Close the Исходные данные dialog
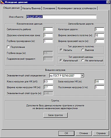This screenshot has width=111, height=138. (108, 2)
